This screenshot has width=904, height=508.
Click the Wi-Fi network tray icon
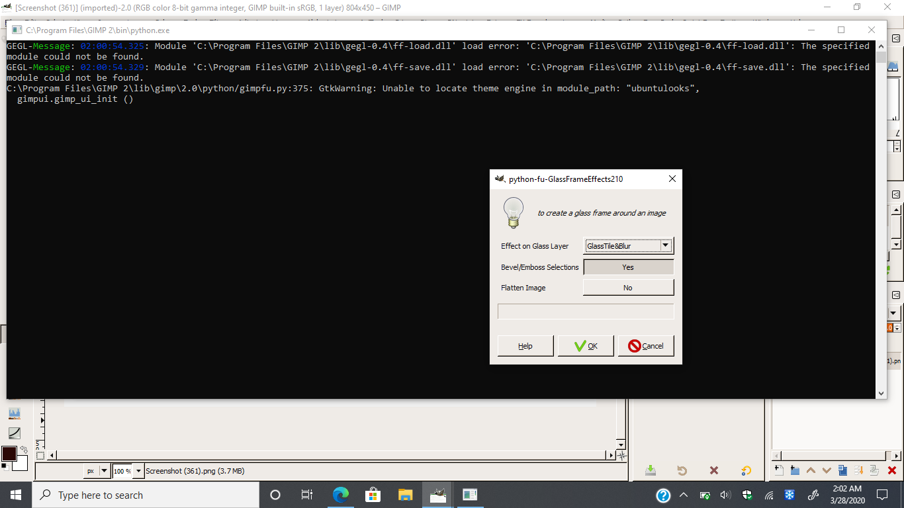point(769,495)
